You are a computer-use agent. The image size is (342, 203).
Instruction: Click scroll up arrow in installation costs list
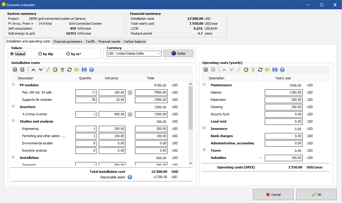(191, 84)
